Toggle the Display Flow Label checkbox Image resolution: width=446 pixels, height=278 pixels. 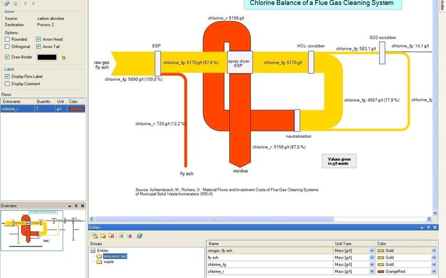[x=7, y=76]
